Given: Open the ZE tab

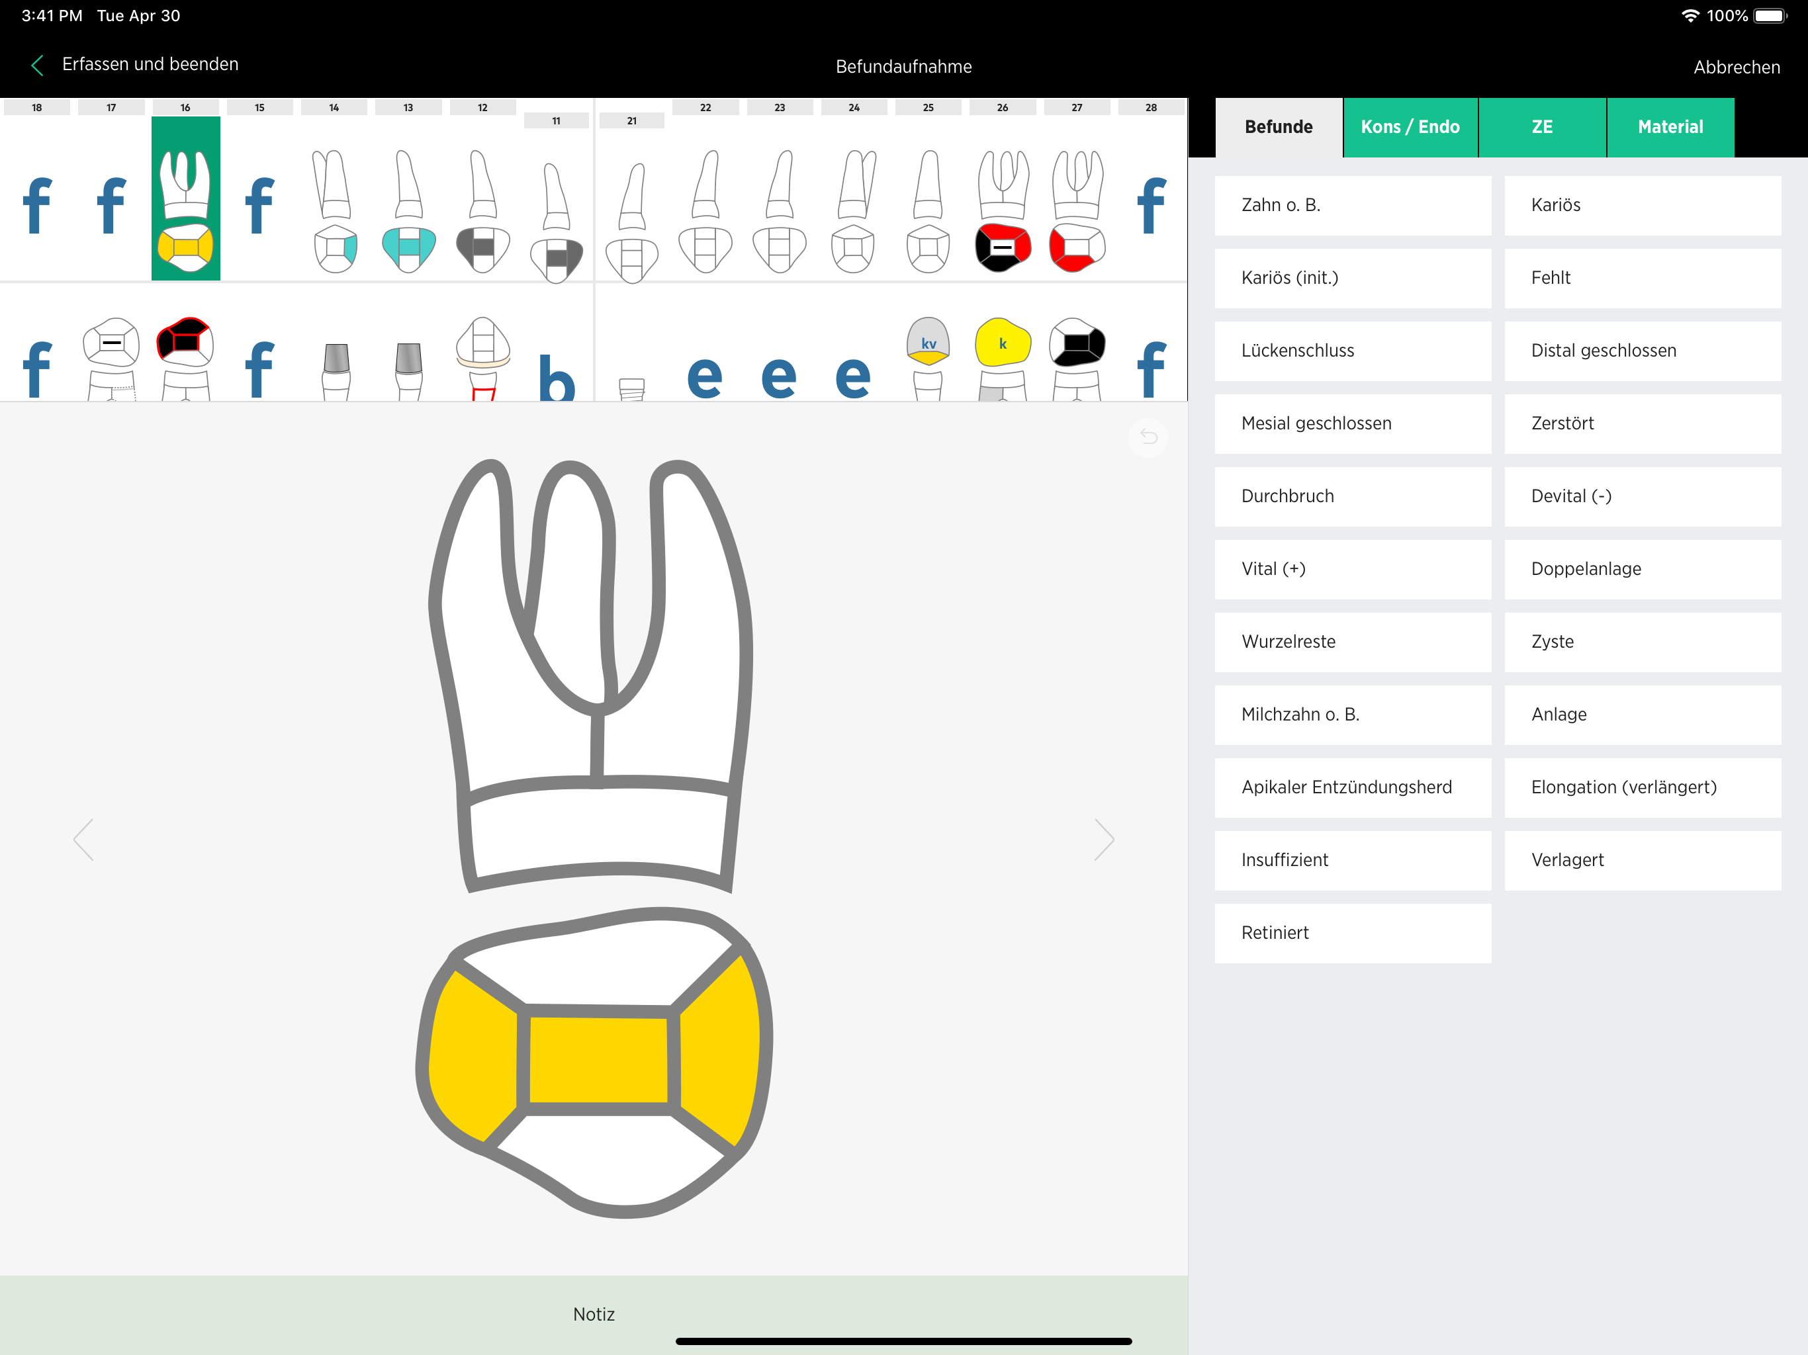Looking at the screenshot, I should pos(1543,128).
